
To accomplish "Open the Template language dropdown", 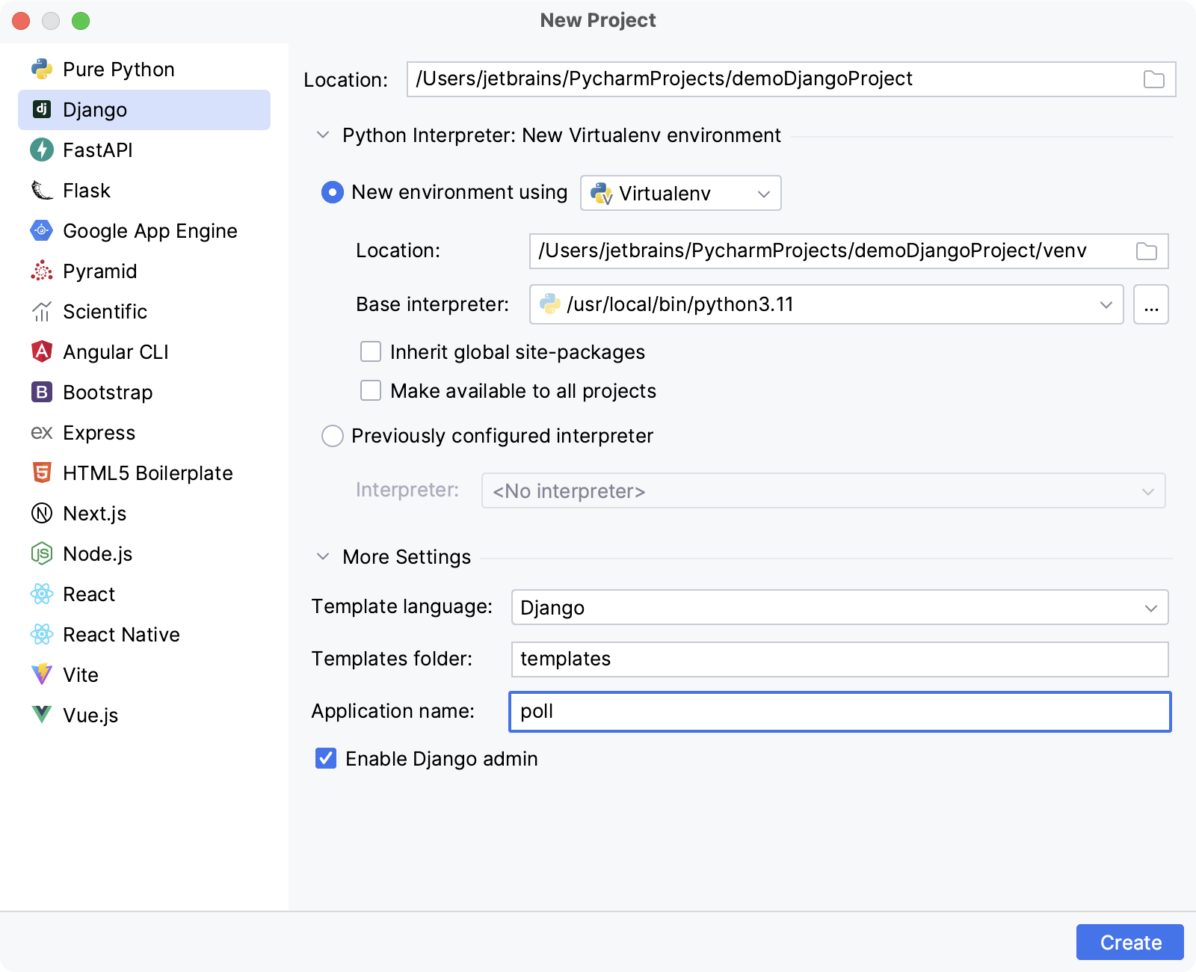I will tap(1151, 607).
